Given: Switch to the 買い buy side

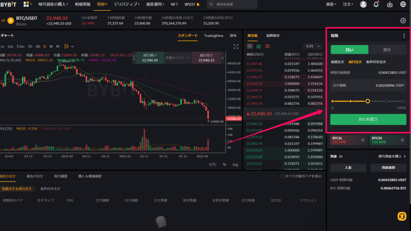Looking at the screenshot, I should [350, 49].
